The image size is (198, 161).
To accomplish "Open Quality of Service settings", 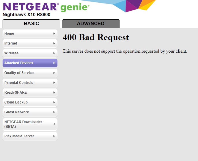I will click(x=30, y=73).
